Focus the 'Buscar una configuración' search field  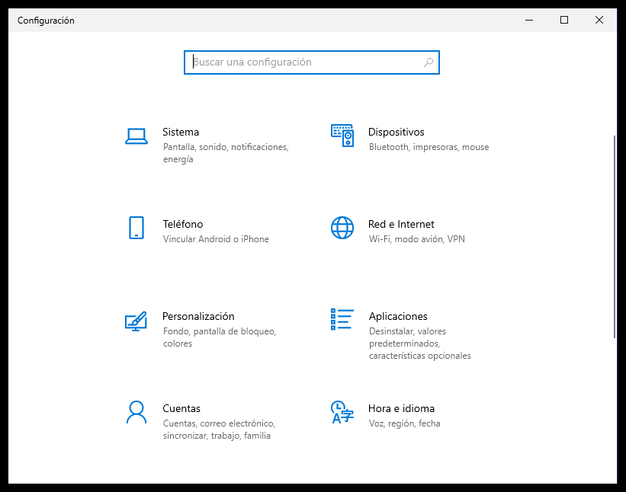tap(311, 62)
